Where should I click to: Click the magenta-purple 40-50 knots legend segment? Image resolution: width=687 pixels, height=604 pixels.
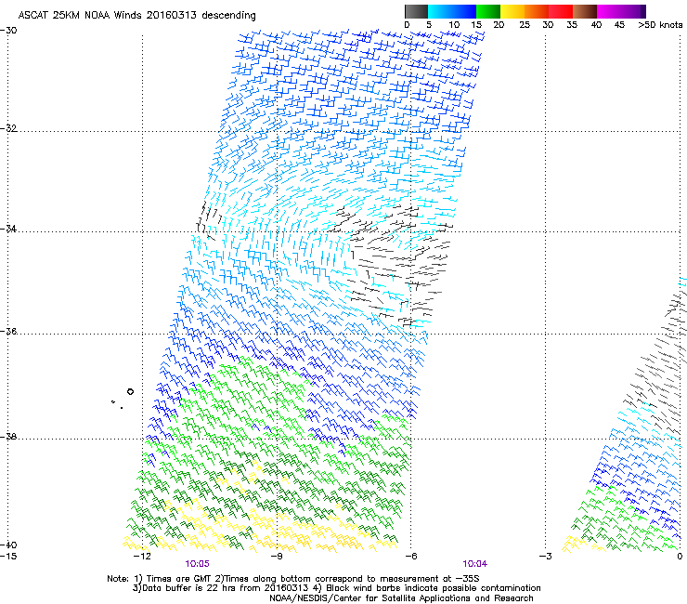621,11
